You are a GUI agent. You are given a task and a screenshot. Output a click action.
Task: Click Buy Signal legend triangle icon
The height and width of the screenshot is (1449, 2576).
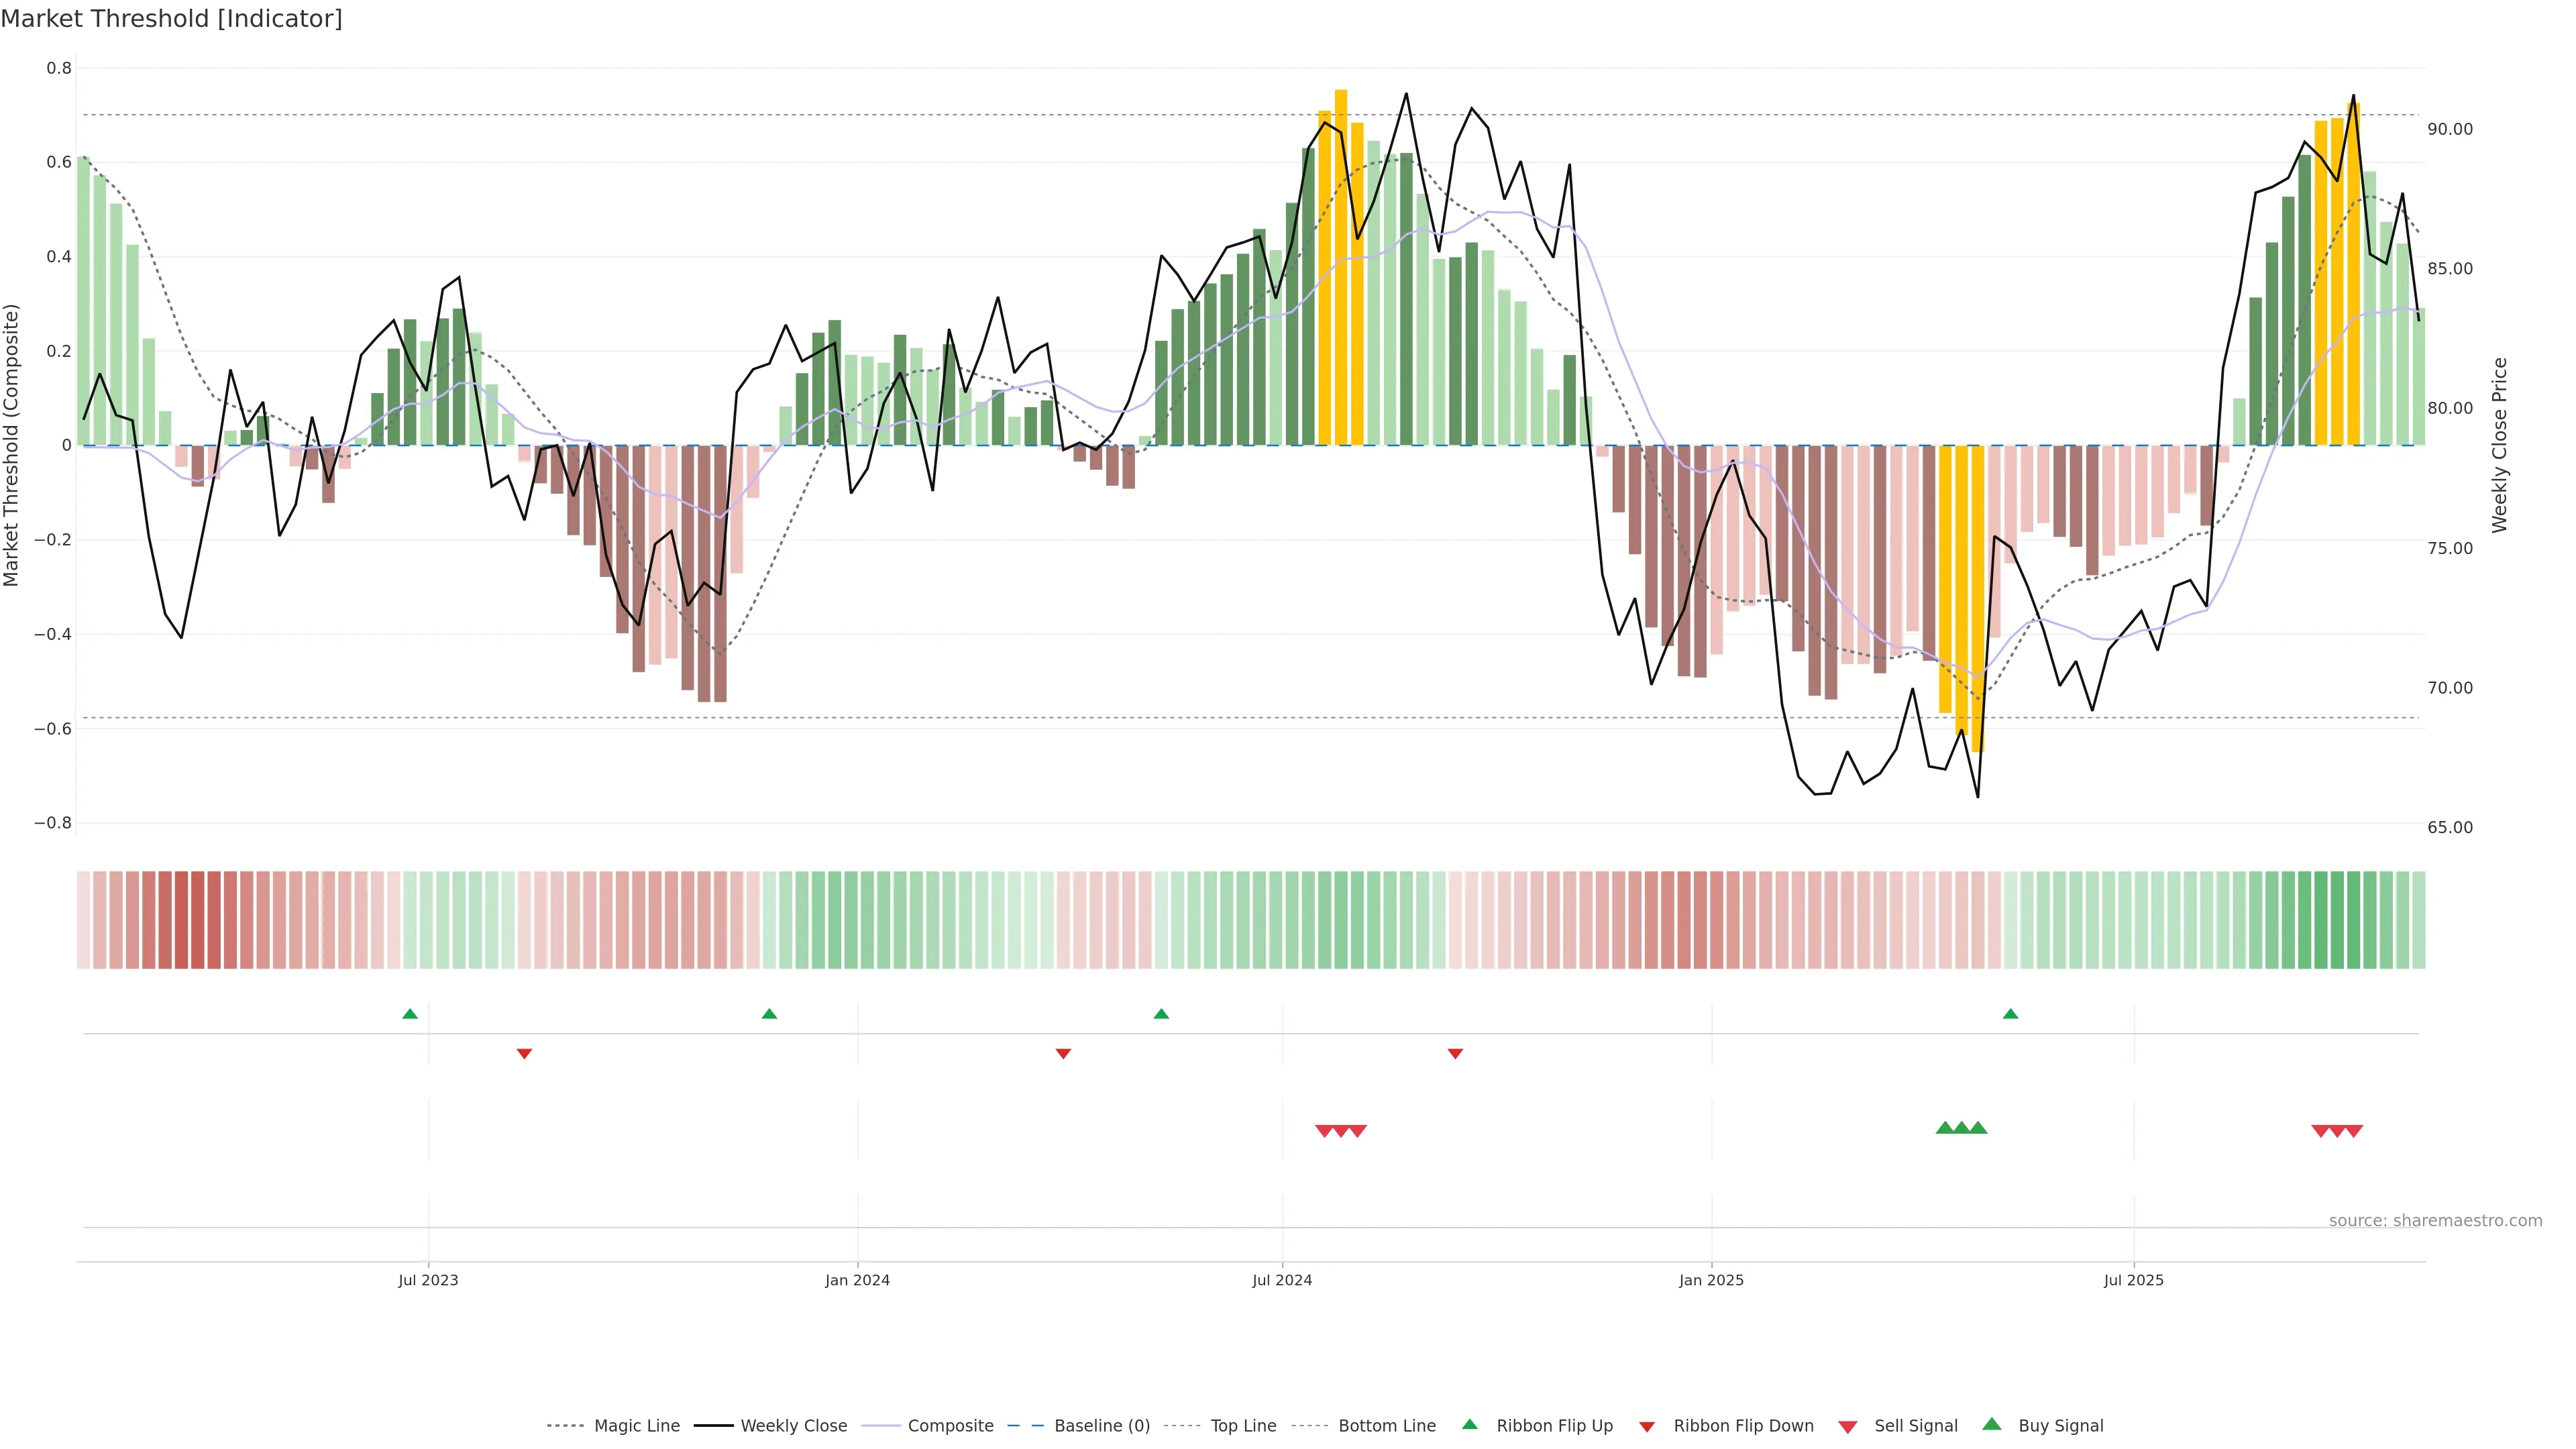pos(1992,1425)
